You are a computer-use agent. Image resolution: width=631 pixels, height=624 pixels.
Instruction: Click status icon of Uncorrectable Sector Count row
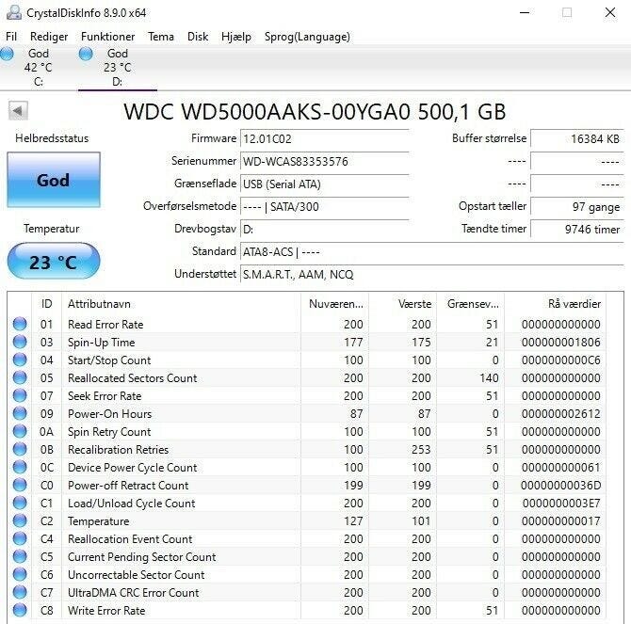20,574
